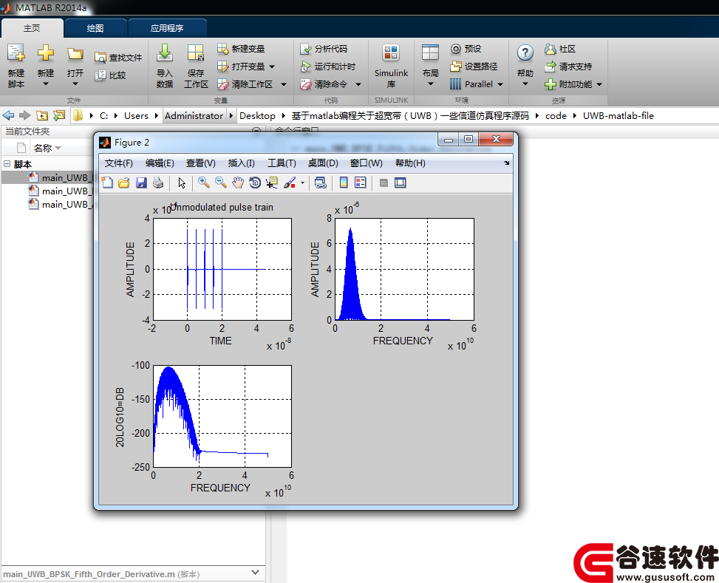
Task: Save the figure with the floppy disk icon
Action: click(x=141, y=183)
